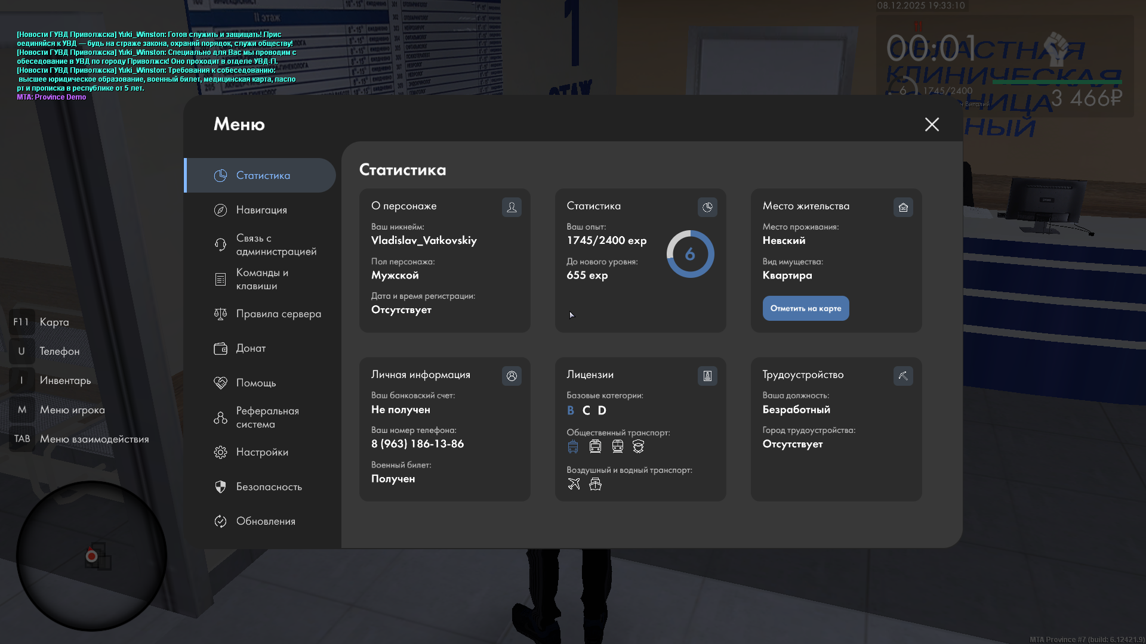
Task: Open the Донат menu section
Action: 251,348
